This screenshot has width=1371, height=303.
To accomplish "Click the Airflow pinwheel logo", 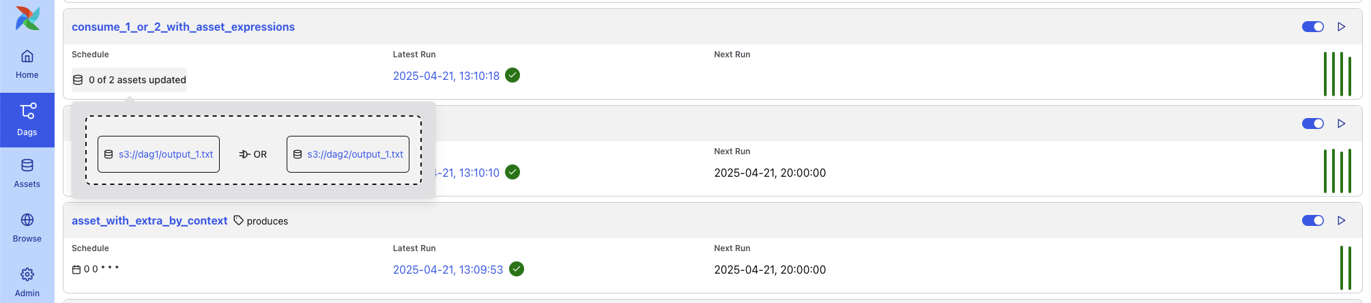I will [x=27, y=18].
